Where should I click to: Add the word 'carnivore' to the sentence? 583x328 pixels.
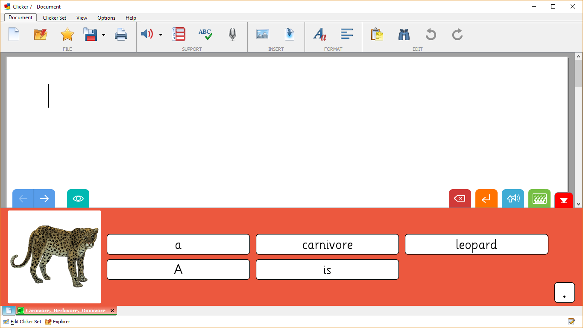(x=327, y=244)
